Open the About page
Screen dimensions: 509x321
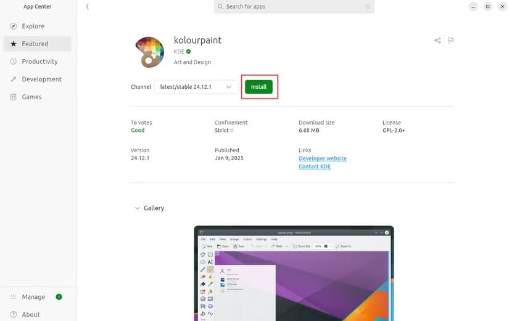click(31, 314)
